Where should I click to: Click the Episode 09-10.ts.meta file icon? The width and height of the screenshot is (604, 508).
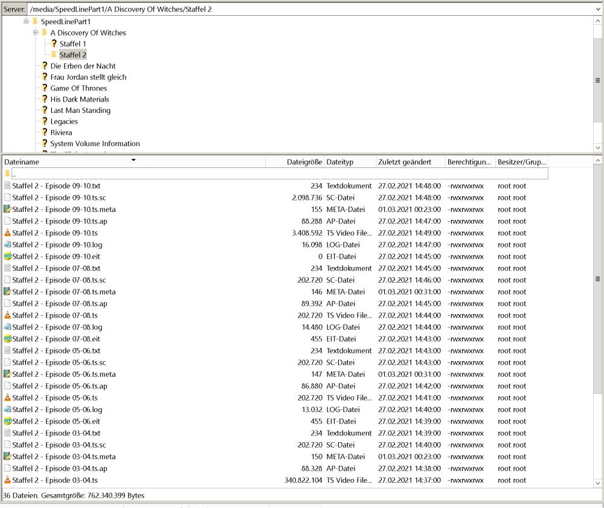[x=7, y=210]
